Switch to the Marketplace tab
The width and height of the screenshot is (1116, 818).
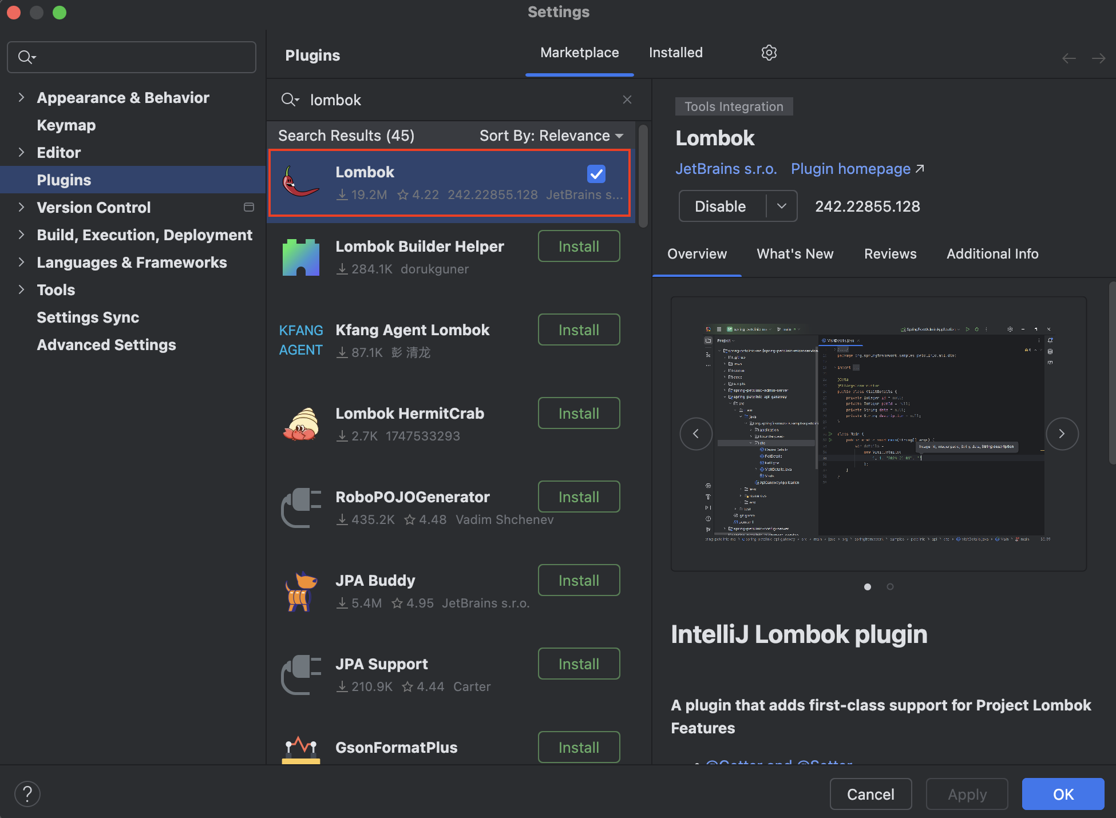tap(579, 53)
